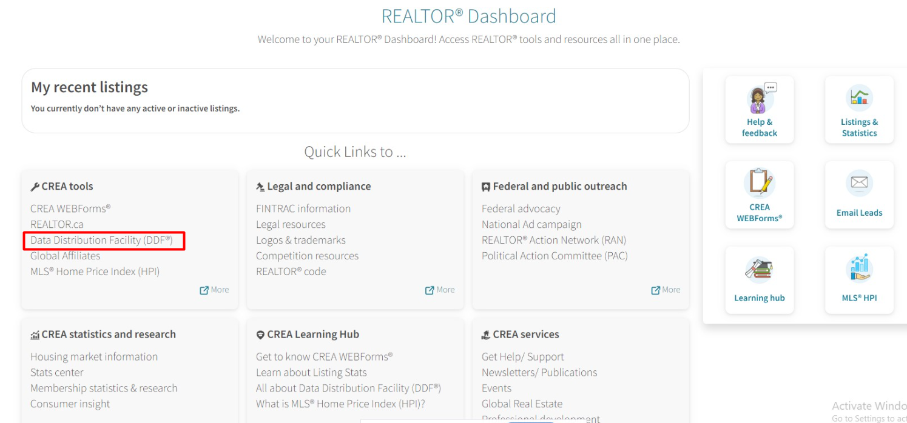Viewport: 907px width, 423px height.
Task: Go to Housing market information
Action: [94, 357]
